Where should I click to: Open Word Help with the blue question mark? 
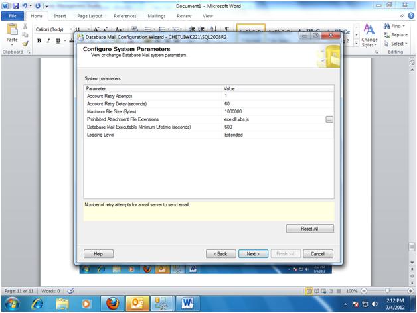(x=411, y=16)
